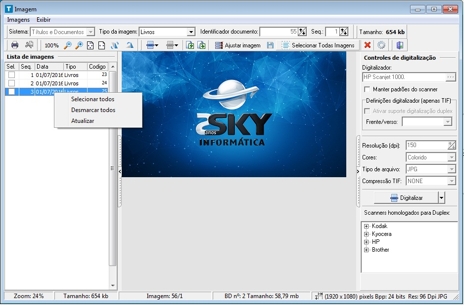Image resolution: width=464 pixels, height=305 pixels.
Task: Click the find/search binoculars icon
Action: pyautogui.click(x=29, y=45)
